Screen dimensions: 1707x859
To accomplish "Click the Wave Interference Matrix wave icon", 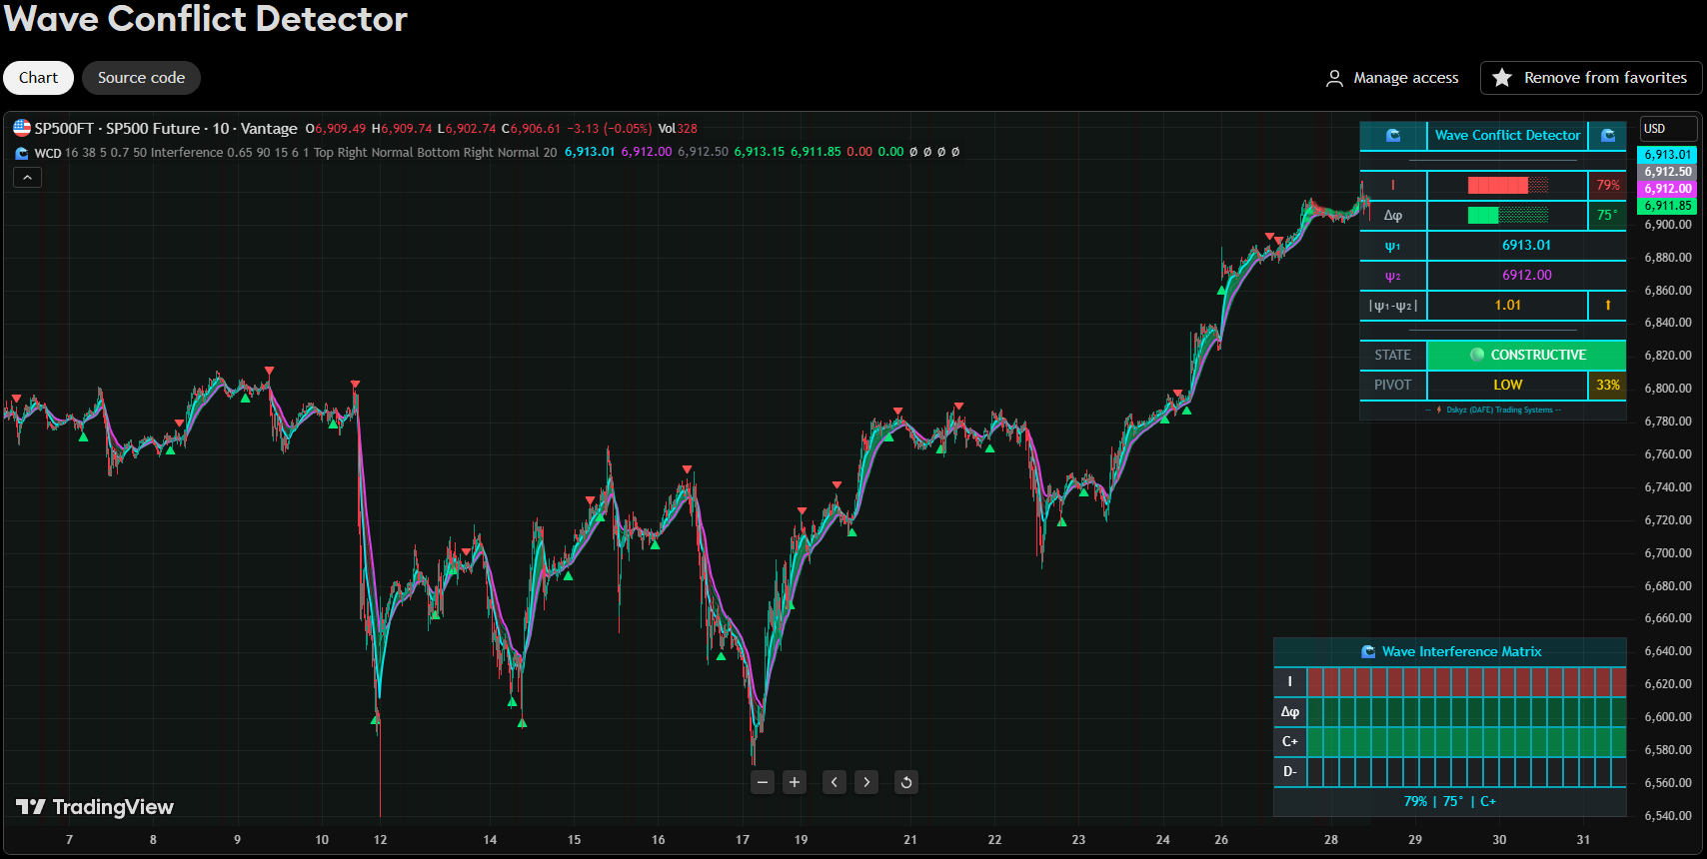I will [x=1368, y=651].
